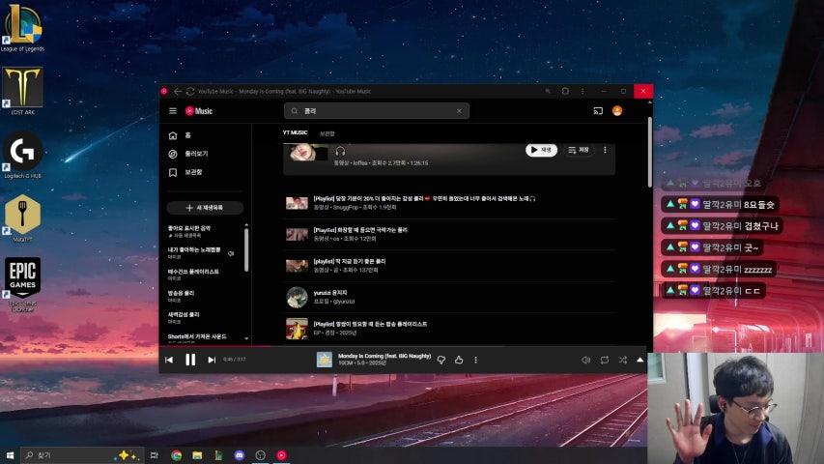Open the 새벽감성 플리 sidebar playlist
The image size is (824, 464).
tap(184, 318)
